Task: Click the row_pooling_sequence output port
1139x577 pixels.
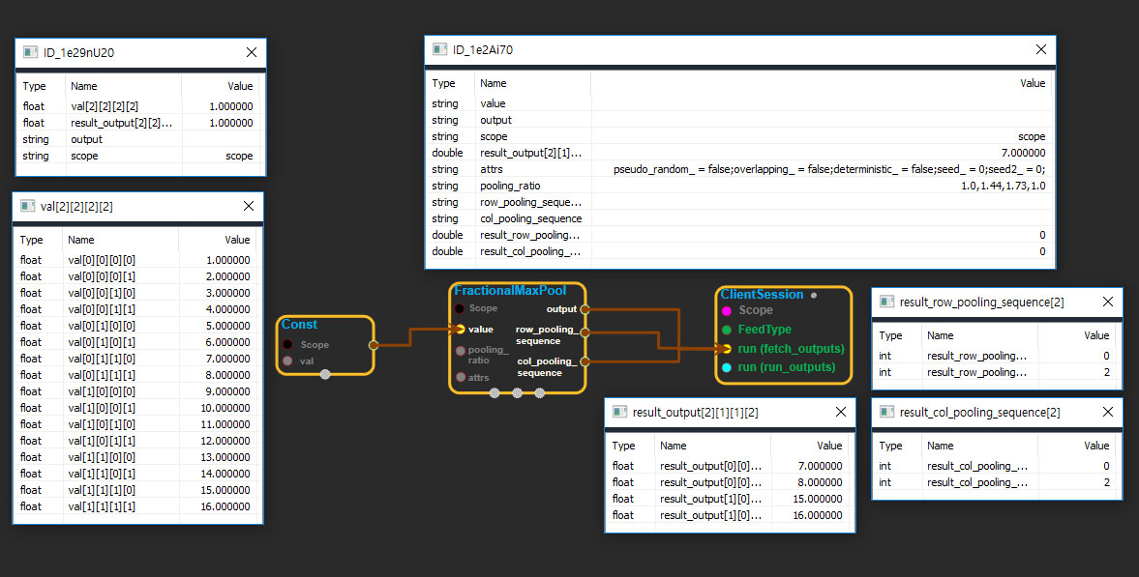Action: click(584, 331)
